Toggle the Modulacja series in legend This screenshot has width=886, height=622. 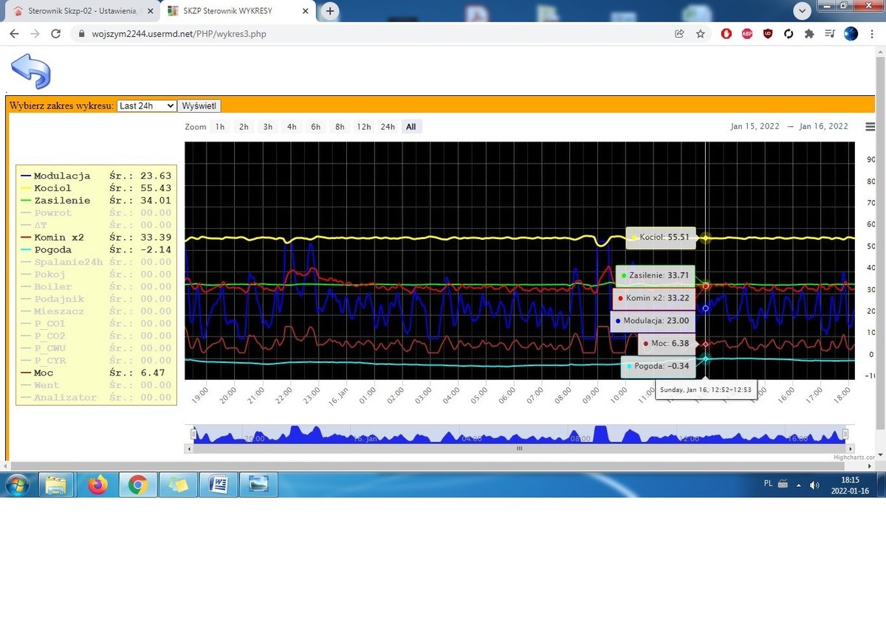coord(61,176)
